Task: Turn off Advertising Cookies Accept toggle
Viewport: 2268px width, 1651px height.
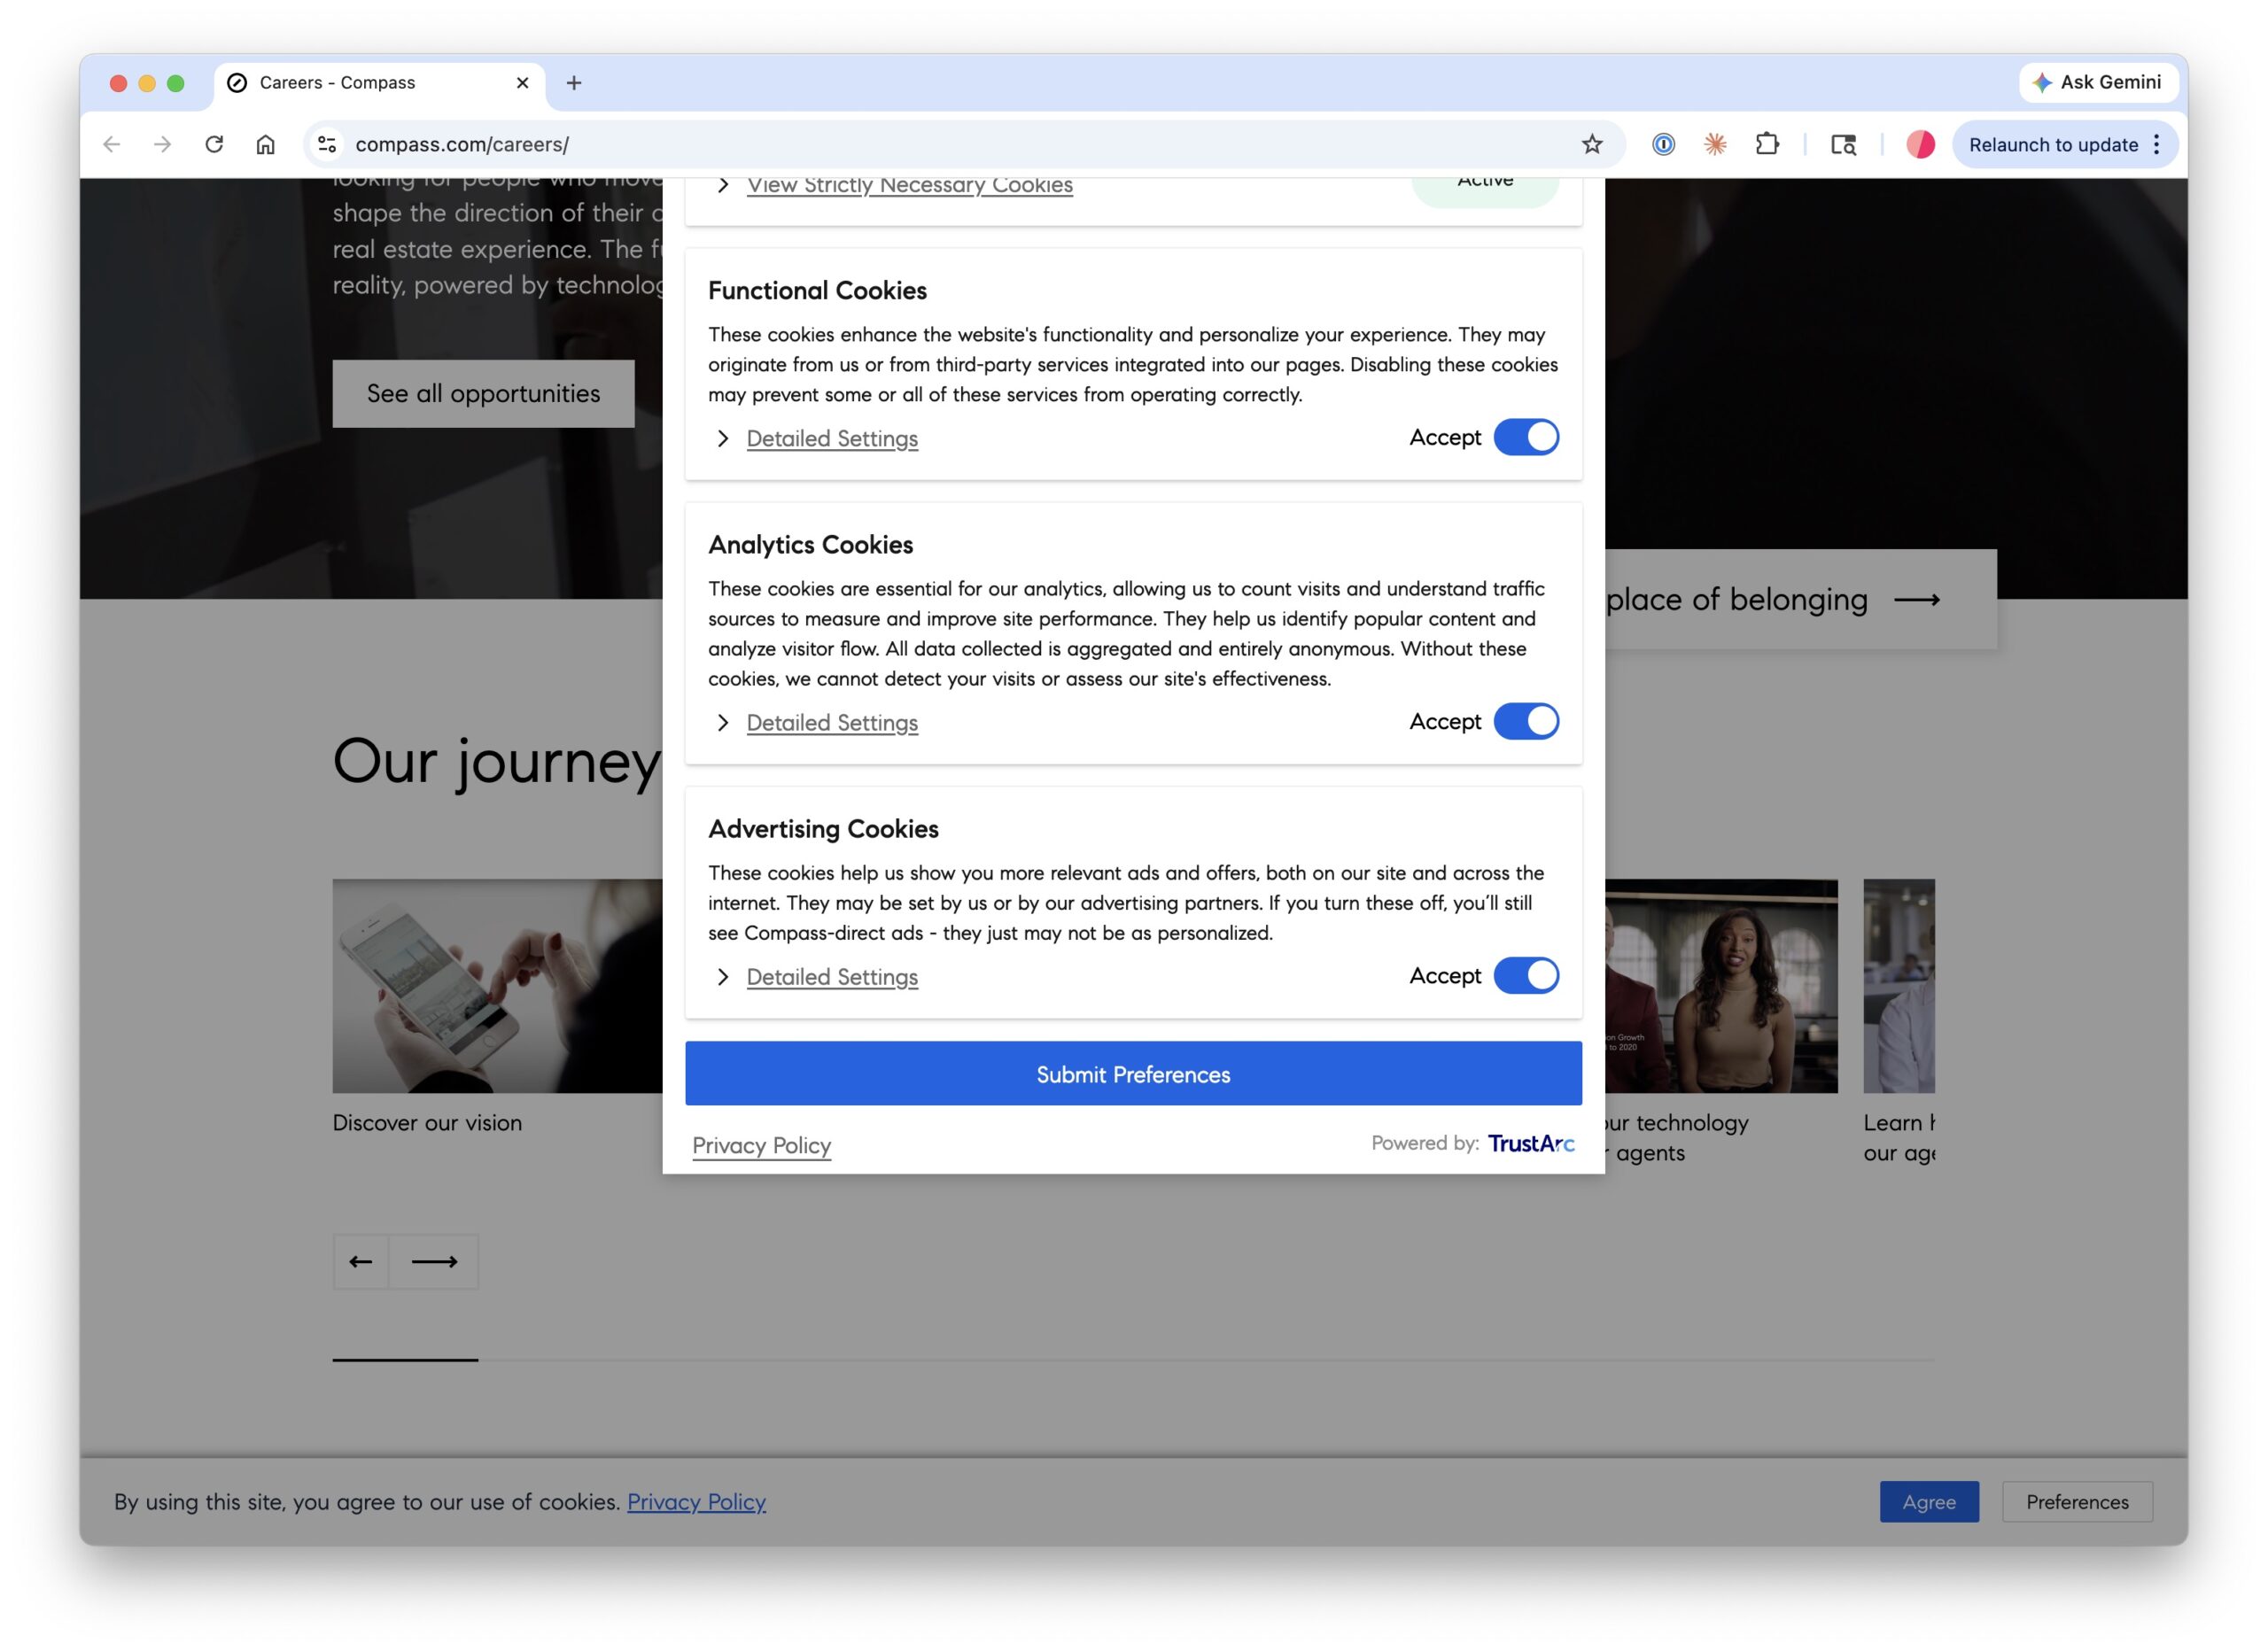Action: [1525, 975]
